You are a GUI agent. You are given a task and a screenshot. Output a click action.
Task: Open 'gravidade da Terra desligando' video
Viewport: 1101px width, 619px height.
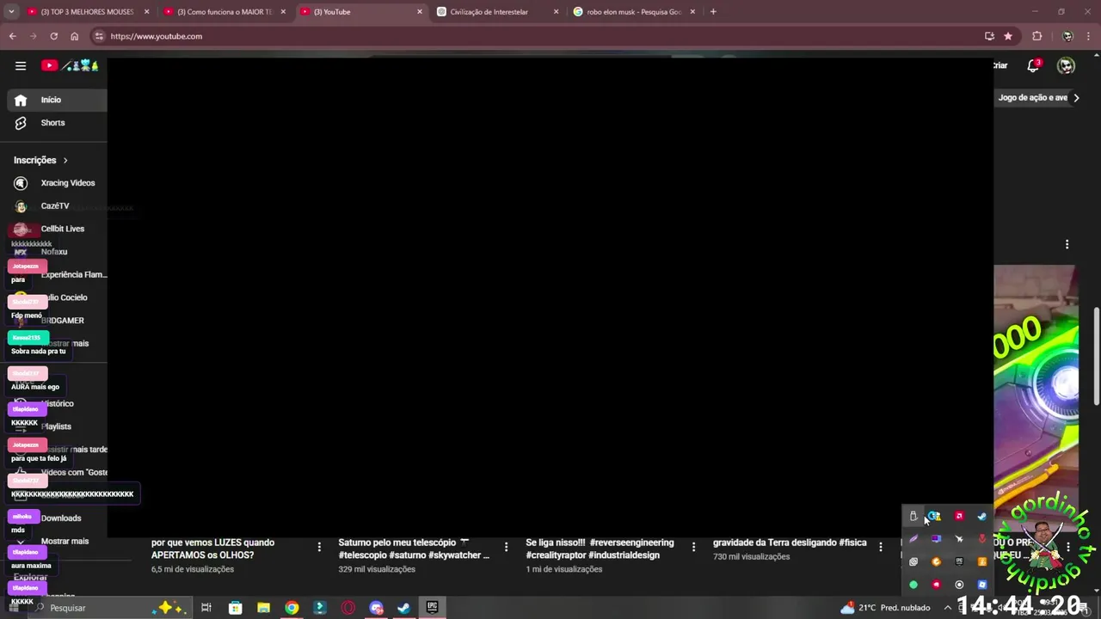790,542
